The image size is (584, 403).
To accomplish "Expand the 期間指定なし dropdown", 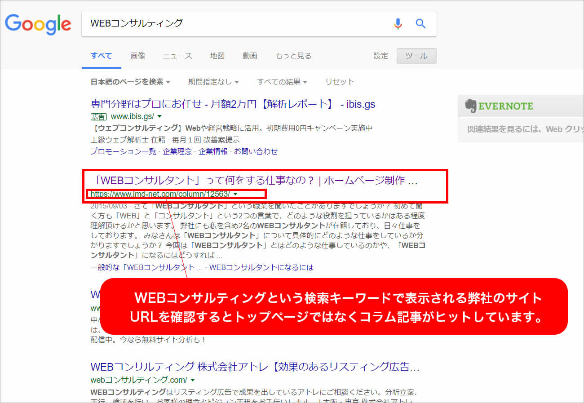I will tap(213, 82).
